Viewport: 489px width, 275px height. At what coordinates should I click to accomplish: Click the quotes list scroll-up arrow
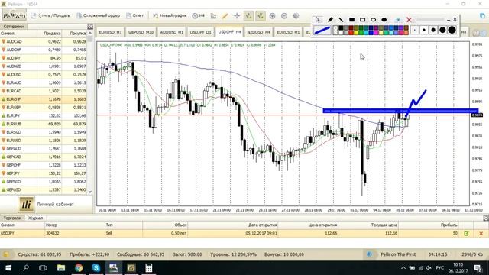click(90, 33)
